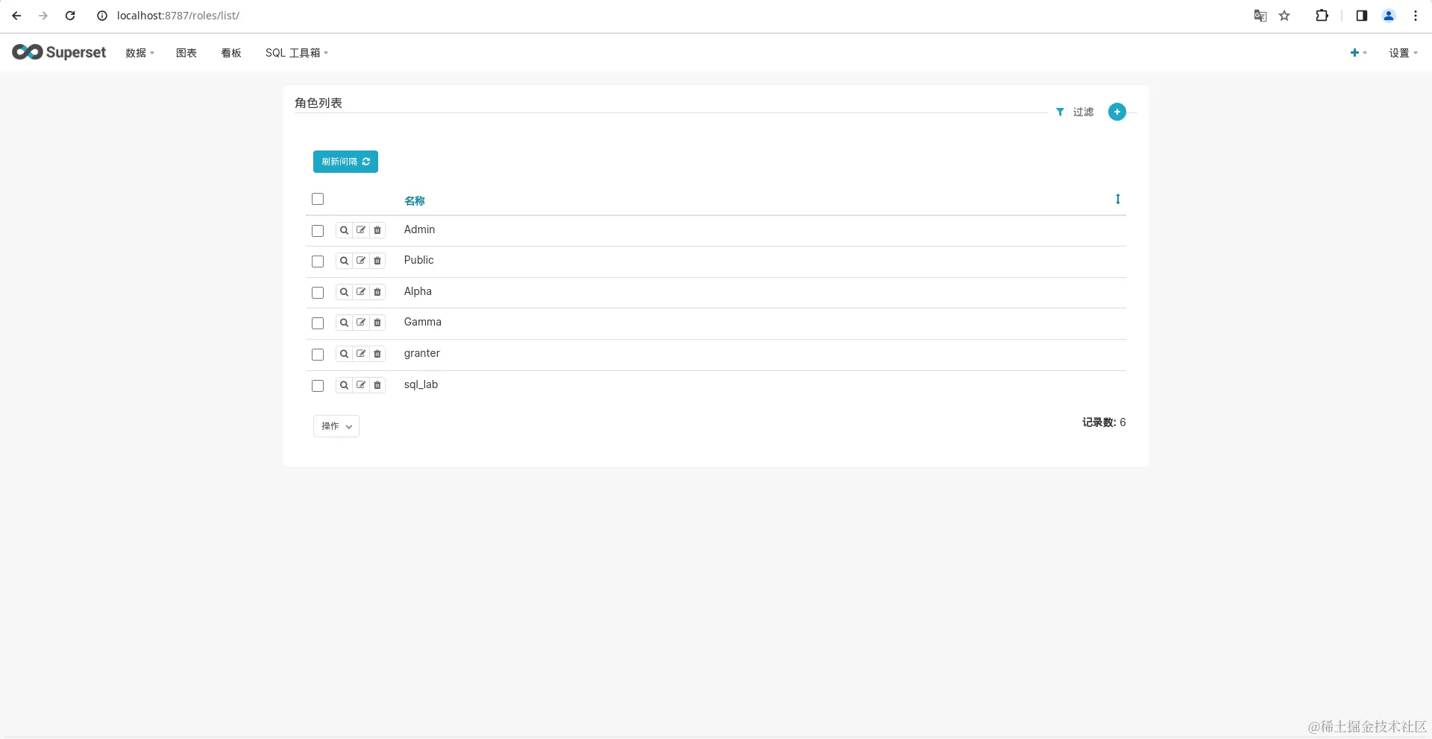Open the plus quick-create dropdown in navbar
Image resolution: width=1432 pixels, height=739 pixels.
click(x=1358, y=53)
